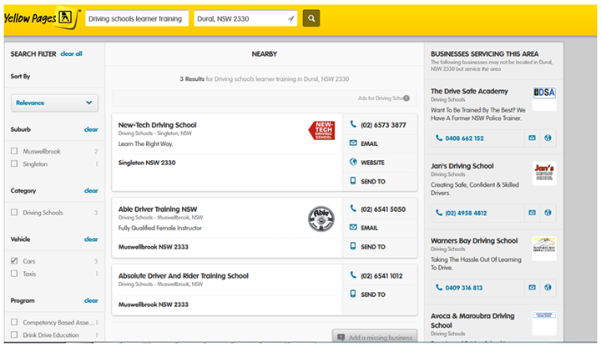
Task: Click clear link next to Suburb
Action: click(91, 129)
